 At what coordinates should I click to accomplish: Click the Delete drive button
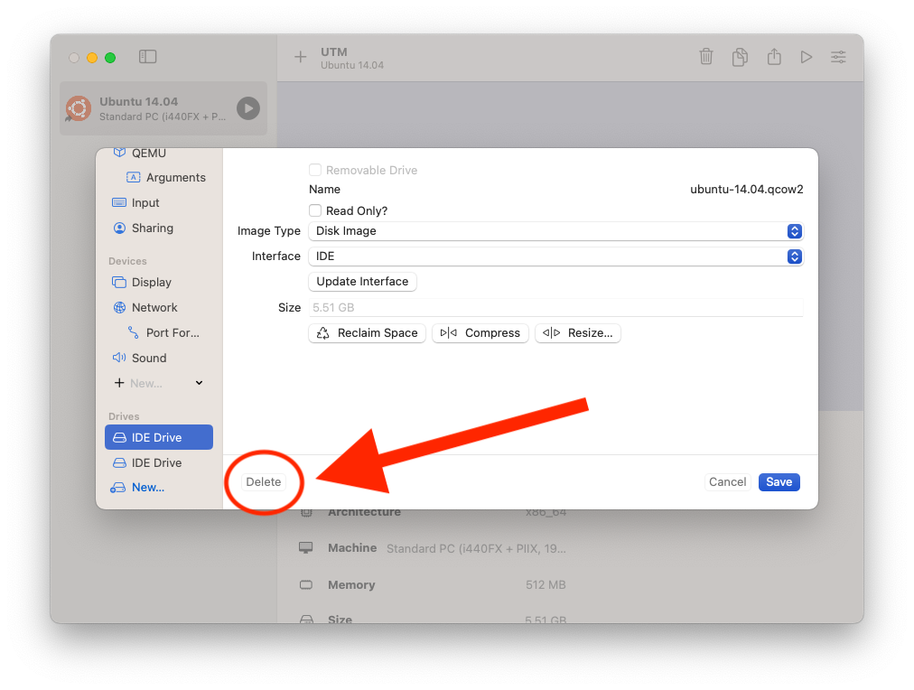pos(264,482)
